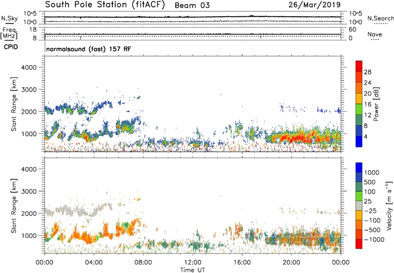The height and width of the screenshot is (273, 394).
Task: Click the 'CPID' label
Action: tap(11, 47)
